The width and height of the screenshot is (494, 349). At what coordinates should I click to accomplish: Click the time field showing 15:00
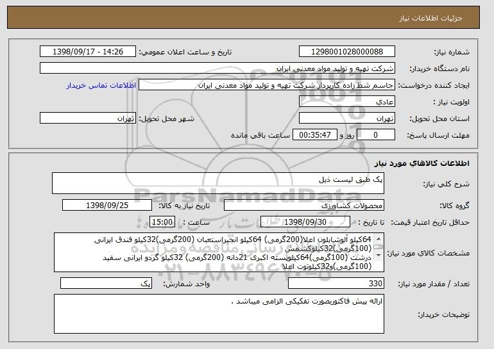(162, 222)
